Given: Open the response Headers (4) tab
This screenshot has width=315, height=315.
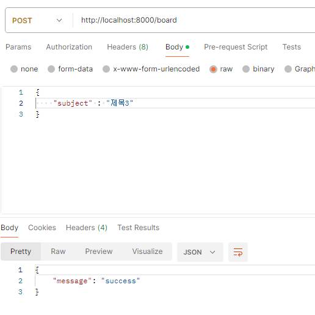Looking at the screenshot, I should (x=87, y=228).
